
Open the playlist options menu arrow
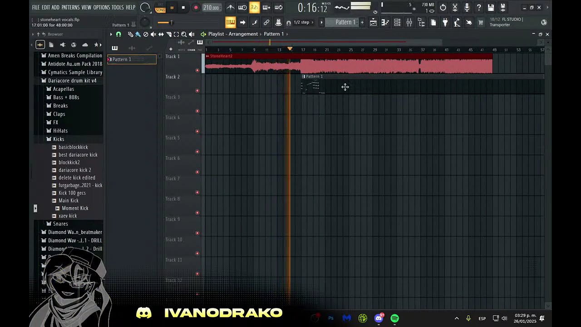[111, 34]
